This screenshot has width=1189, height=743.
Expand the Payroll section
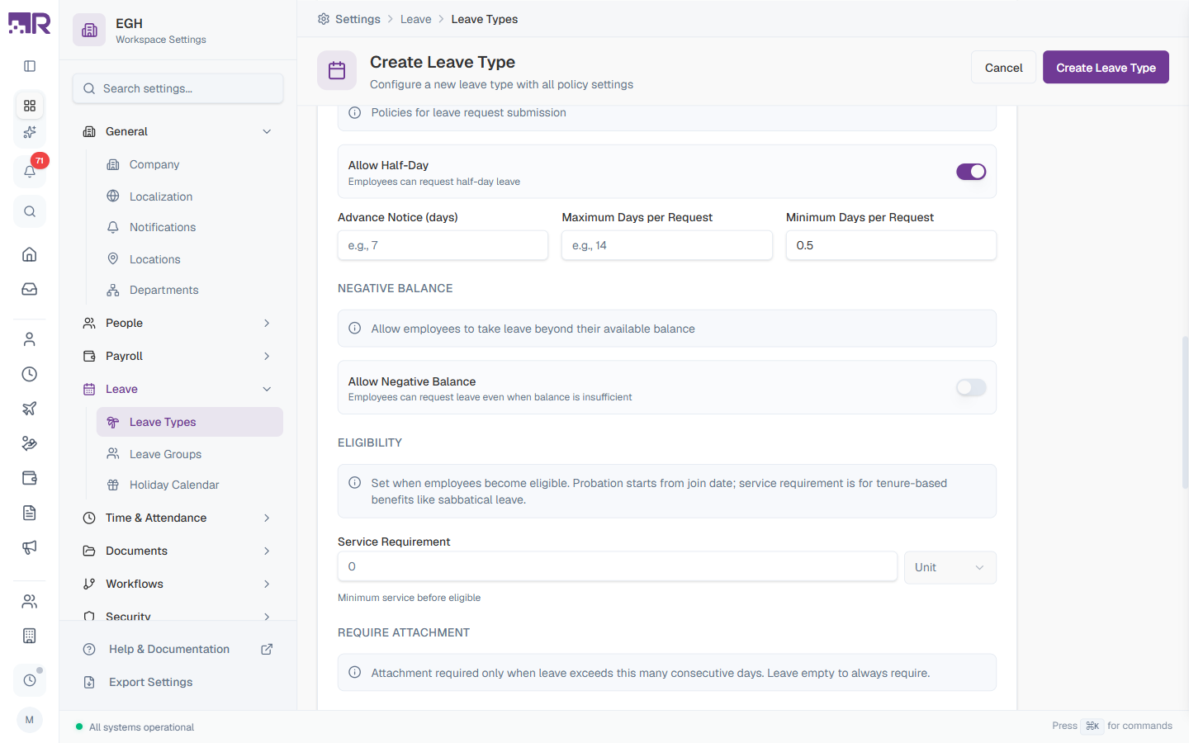[178, 356]
